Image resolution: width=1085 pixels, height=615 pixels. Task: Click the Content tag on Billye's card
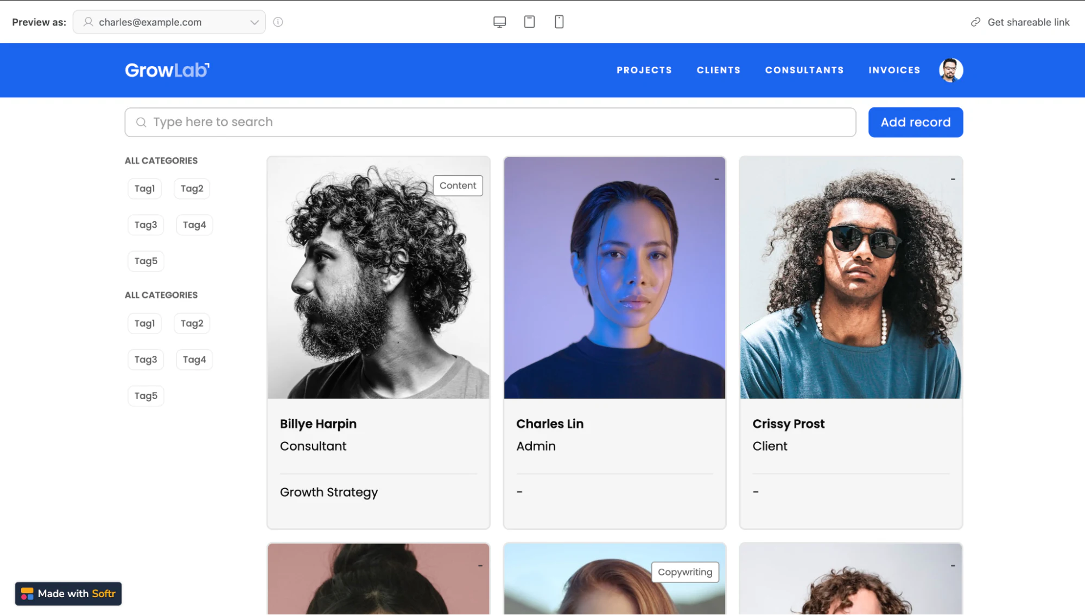(458, 185)
